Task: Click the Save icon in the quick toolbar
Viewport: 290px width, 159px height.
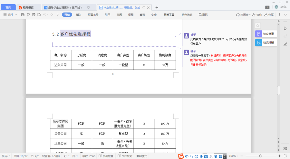Action: tap(23, 14)
